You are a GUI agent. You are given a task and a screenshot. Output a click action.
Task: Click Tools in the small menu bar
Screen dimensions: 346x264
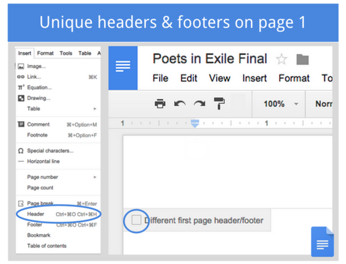click(x=66, y=53)
